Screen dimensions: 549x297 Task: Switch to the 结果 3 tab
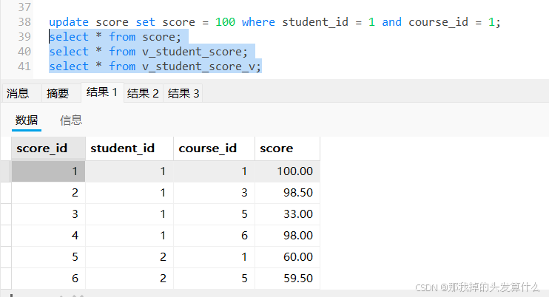[183, 93]
